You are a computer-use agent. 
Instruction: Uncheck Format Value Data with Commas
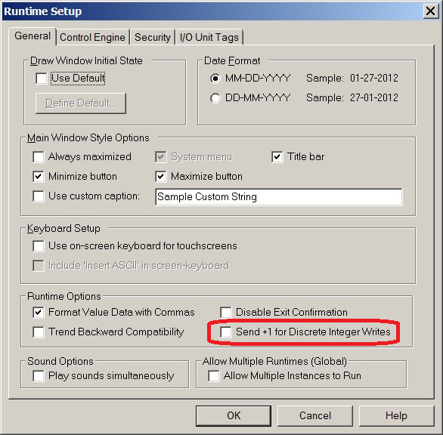(39, 313)
